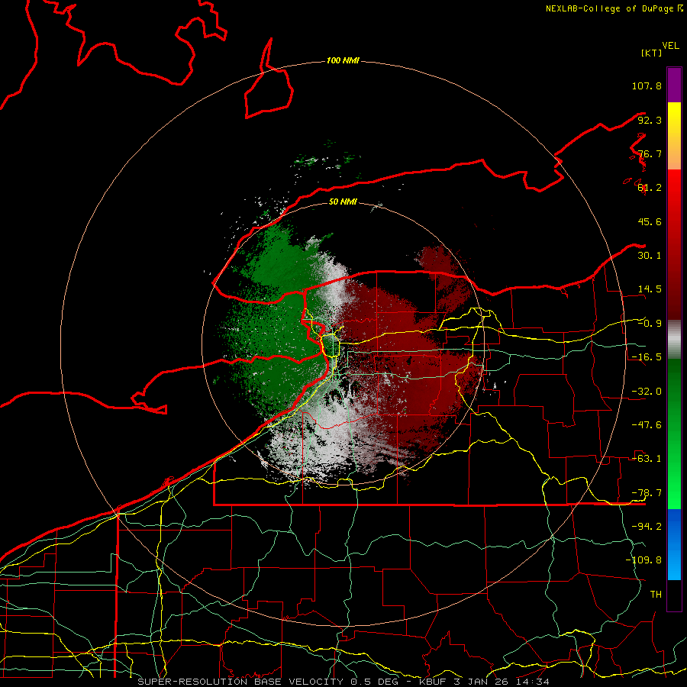Click the -78.7 velocity scale value
The height and width of the screenshot is (687, 687).
pos(647,493)
